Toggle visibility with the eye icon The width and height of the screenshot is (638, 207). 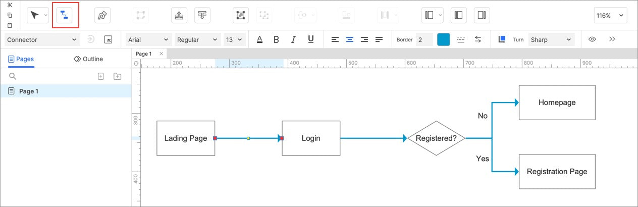[593, 39]
